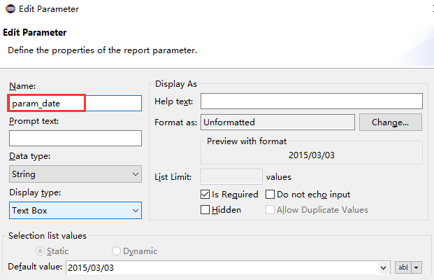Click into the Prompt text field
The image size is (434, 280).
[75, 138]
